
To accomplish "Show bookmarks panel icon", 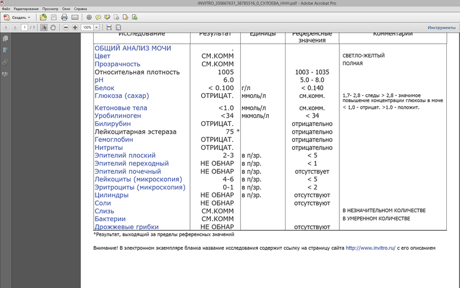I will [5, 50].
